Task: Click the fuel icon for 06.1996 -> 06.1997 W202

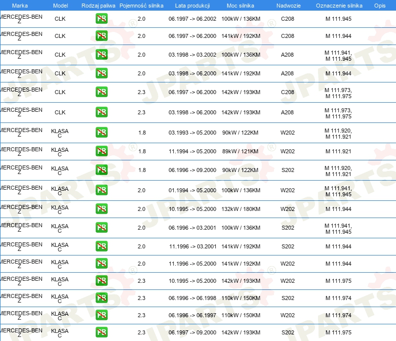Action: pos(101,315)
